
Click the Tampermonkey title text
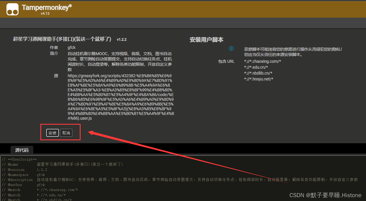click(47, 7)
